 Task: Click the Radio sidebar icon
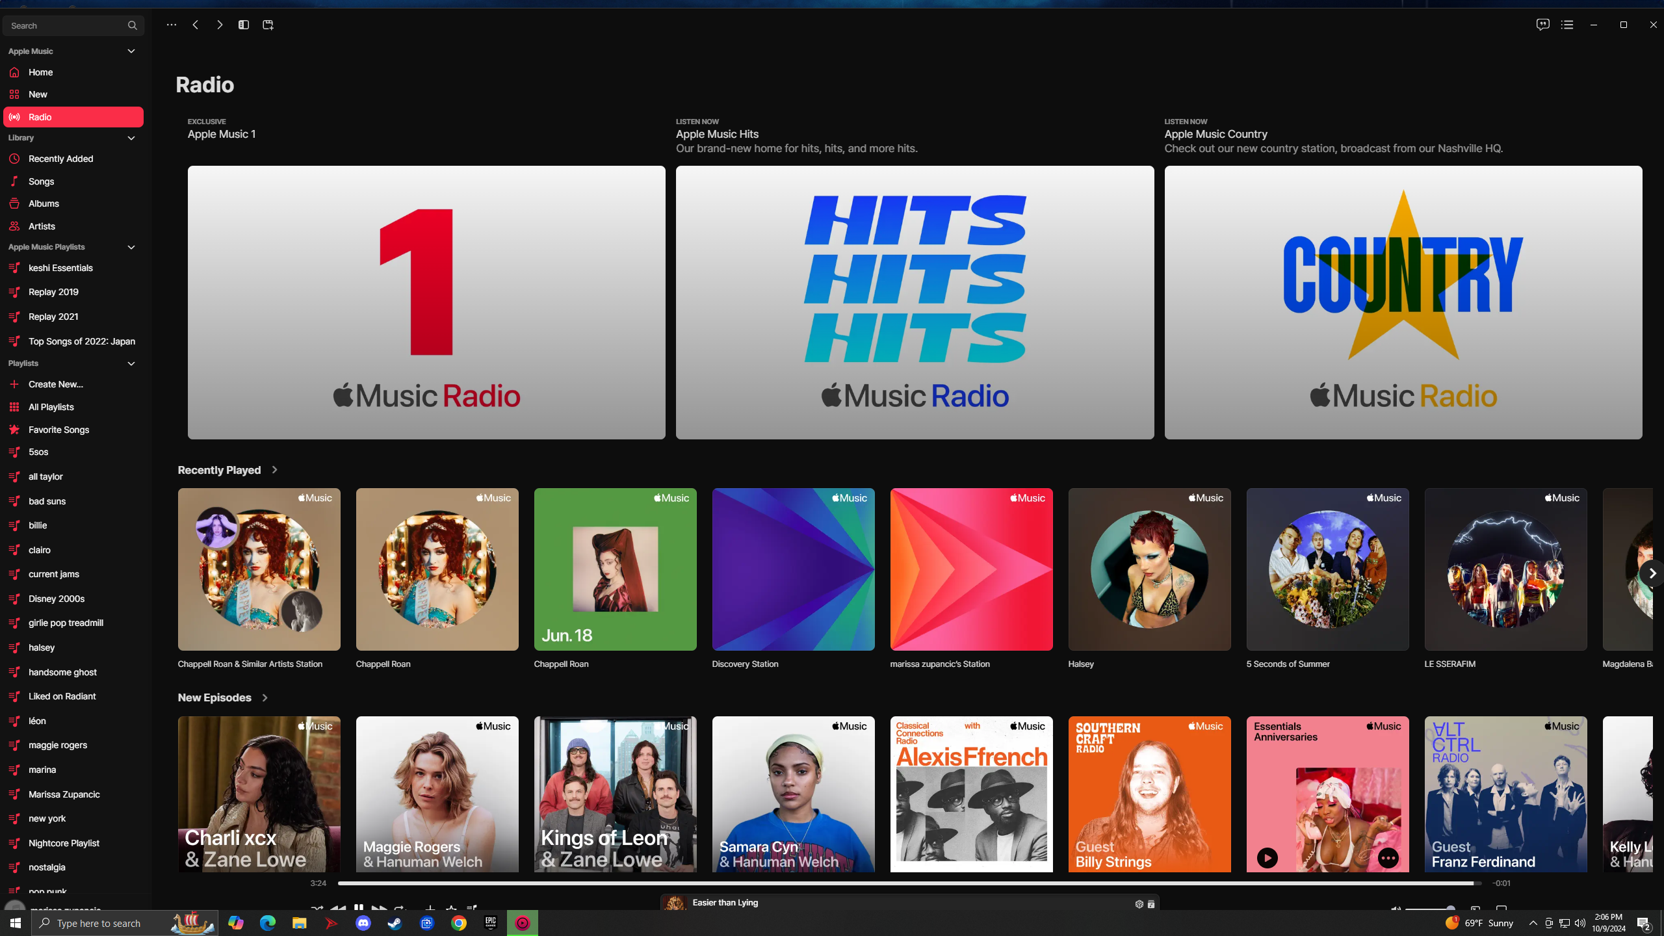tap(16, 116)
